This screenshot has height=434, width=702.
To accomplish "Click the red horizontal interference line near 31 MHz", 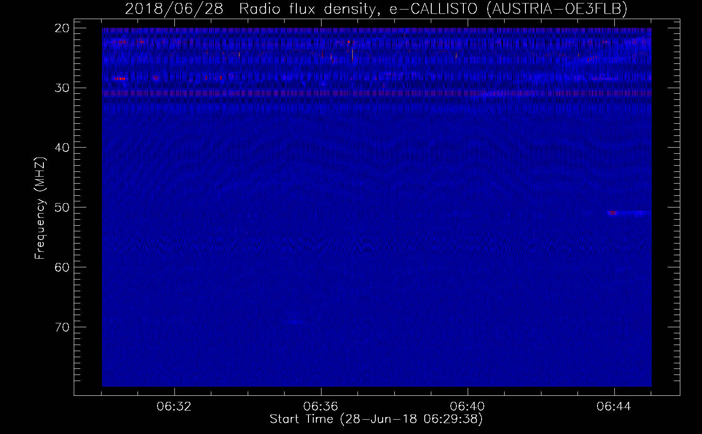I will (x=377, y=93).
